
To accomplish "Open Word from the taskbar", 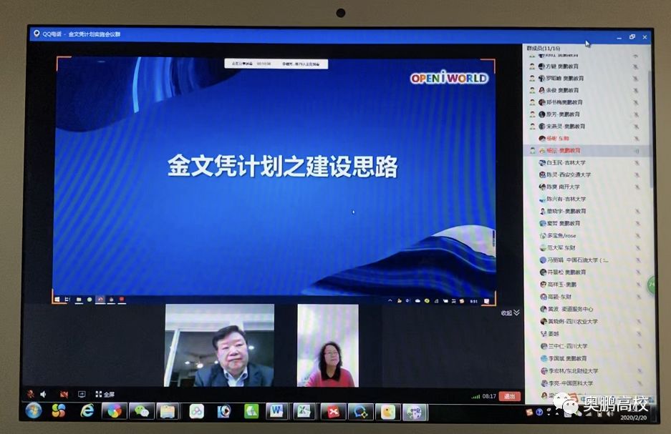I will (276, 411).
